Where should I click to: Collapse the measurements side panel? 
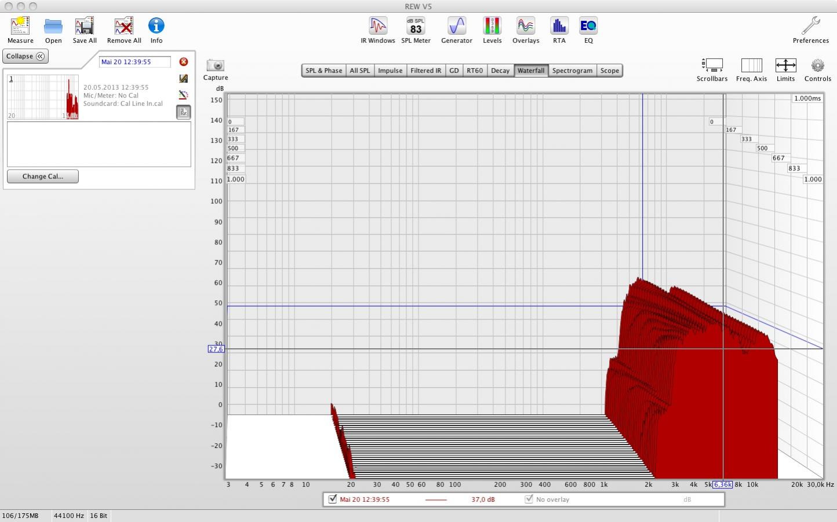(x=26, y=56)
